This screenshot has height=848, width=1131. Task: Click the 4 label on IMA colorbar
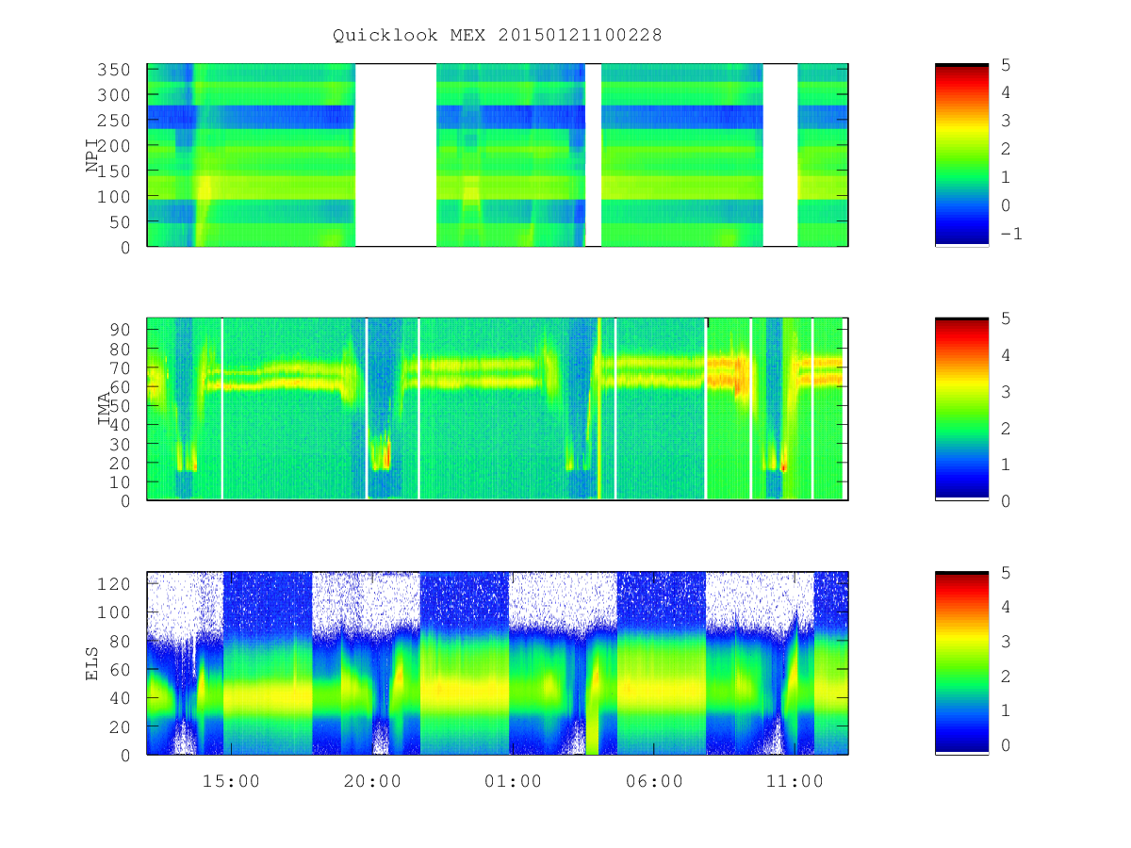click(x=1006, y=355)
